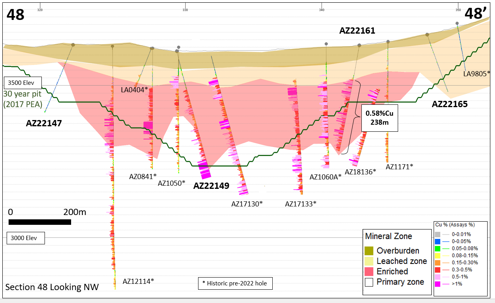
Task: Click the Leached zone color swatch
Action: [x=369, y=261]
